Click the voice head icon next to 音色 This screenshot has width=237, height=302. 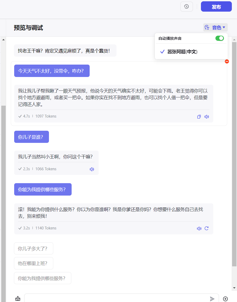(x=207, y=27)
